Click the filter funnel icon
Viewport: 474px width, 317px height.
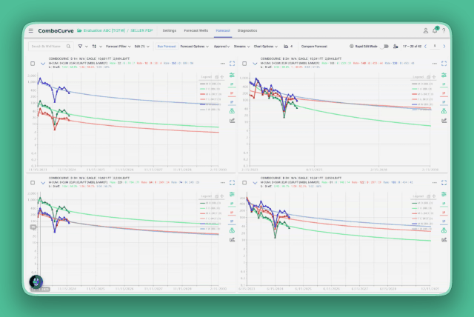click(x=80, y=46)
